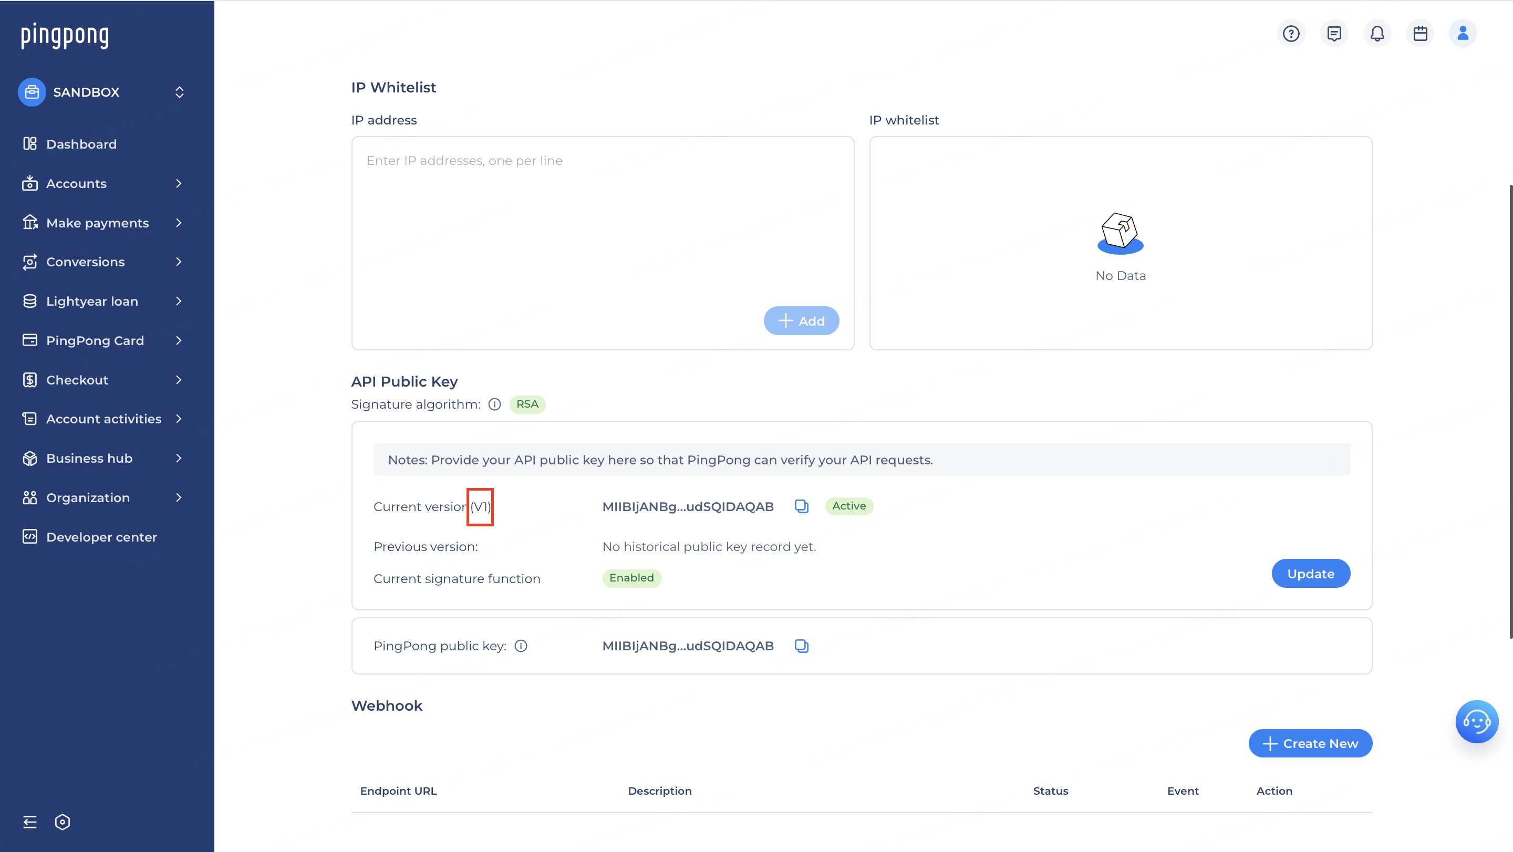Screen dimensions: 1513x852
Task: Open Account activities menu item
Action: [103, 419]
